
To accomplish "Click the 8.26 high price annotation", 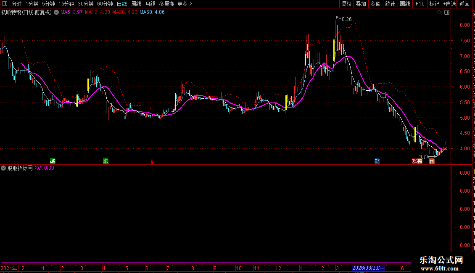I will tap(346, 19).
